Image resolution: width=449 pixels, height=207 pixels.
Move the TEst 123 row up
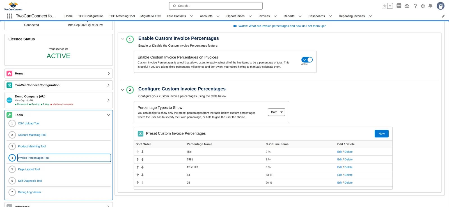138,167
